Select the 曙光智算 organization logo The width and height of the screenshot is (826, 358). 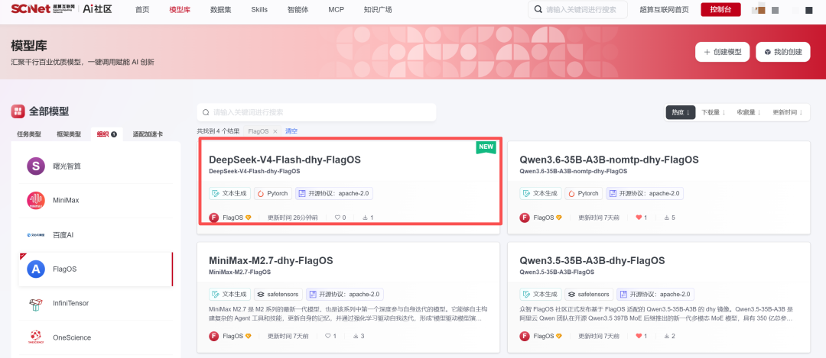tap(36, 166)
